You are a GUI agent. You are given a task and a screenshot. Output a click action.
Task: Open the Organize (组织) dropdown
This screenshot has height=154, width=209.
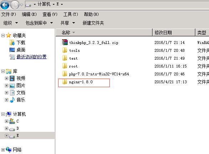(11, 23)
